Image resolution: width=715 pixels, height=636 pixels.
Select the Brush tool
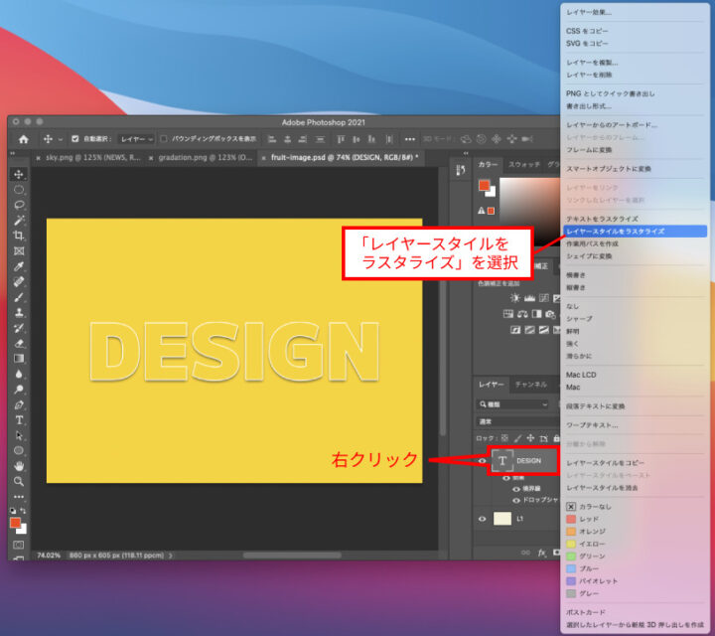(x=19, y=297)
